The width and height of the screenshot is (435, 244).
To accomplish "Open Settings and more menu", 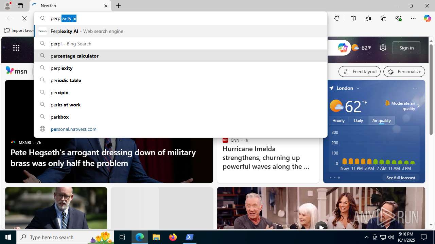I will [x=413, y=18].
